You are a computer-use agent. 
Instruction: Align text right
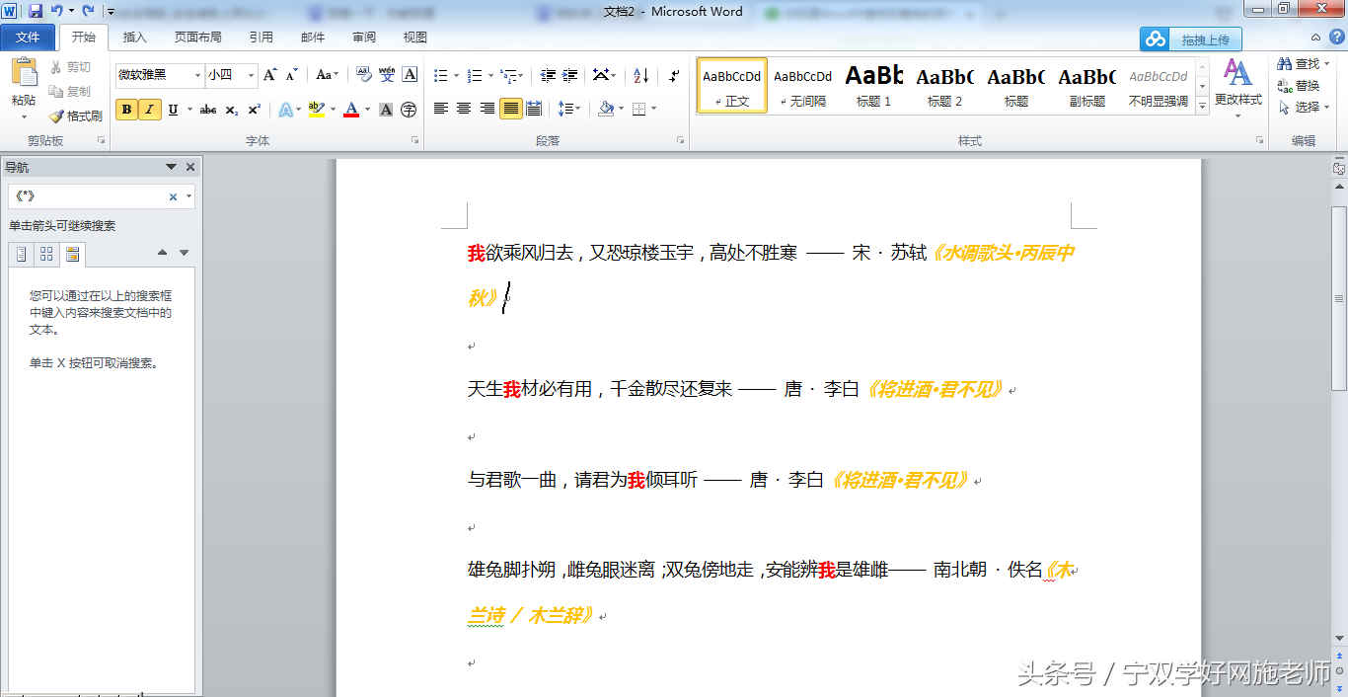[x=487, y=109]
